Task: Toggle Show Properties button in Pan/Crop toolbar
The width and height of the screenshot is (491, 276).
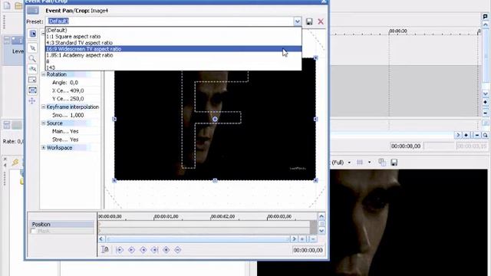Action: [32, 34]
